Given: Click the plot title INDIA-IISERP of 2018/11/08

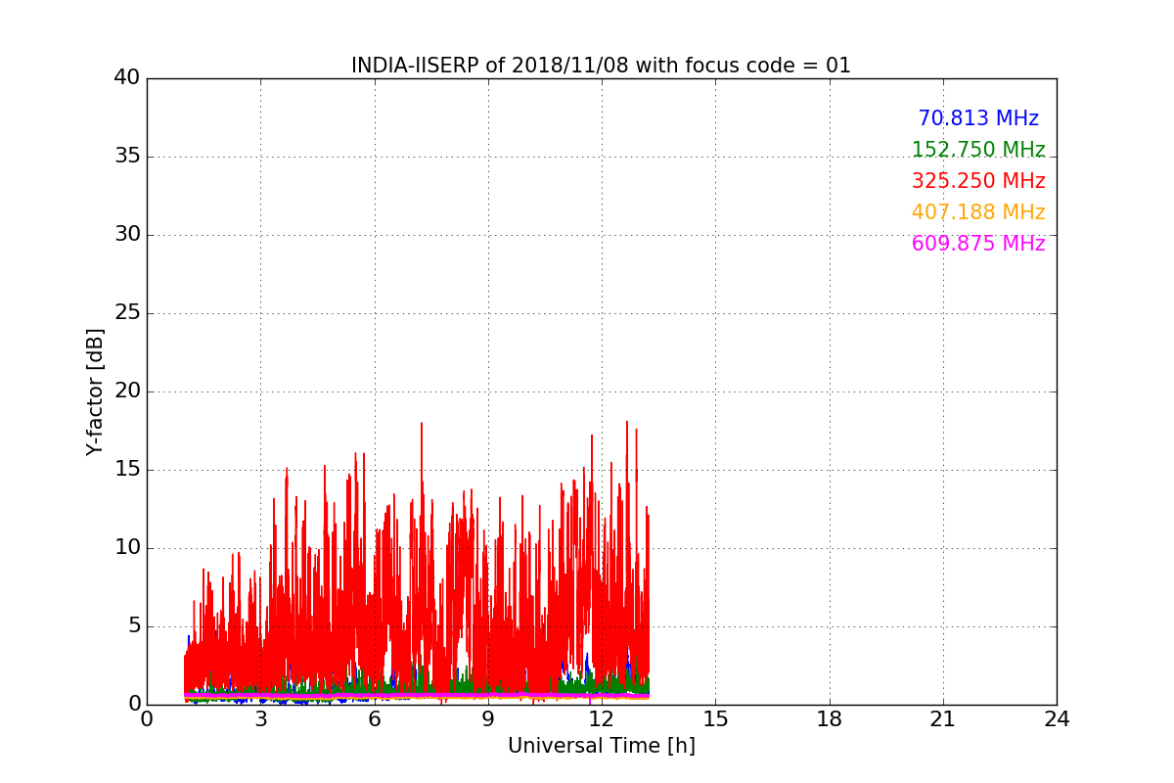Looking at the screenshot, I should tap(601, 66).
